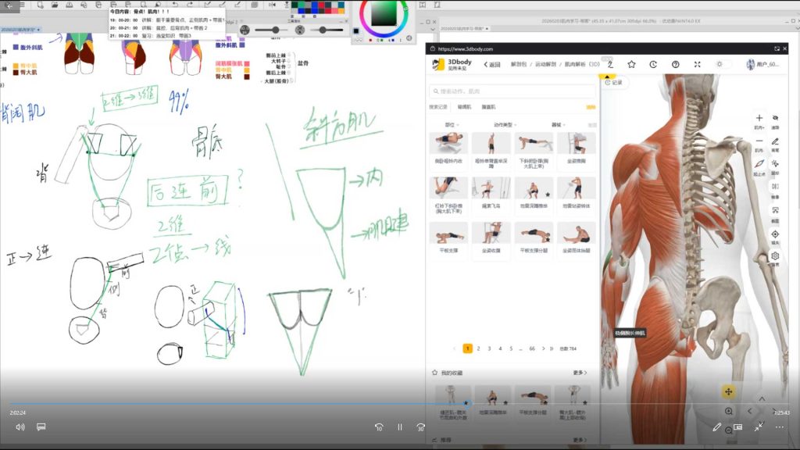The height and width of the screenshot is (450, 800).
Task: Click the add muscle plus icon
Action: pos(759,119)
